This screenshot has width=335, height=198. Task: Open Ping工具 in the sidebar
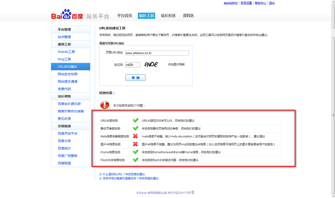click(64, 59)
